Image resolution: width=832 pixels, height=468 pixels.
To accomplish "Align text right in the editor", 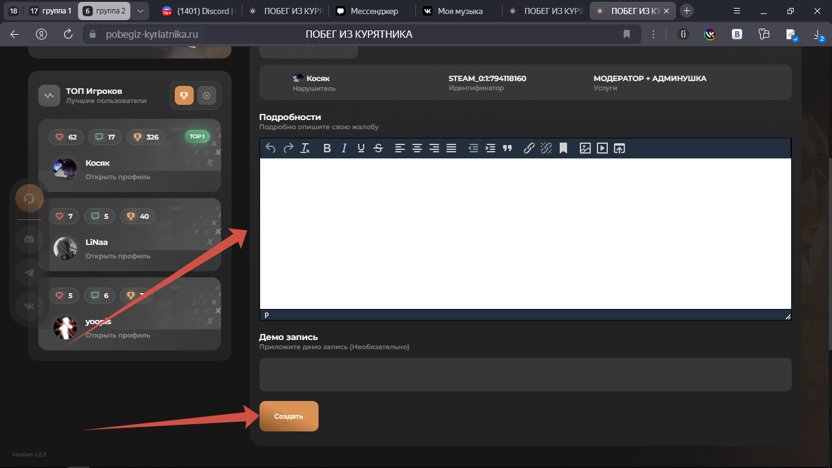I will coord(434,148).
